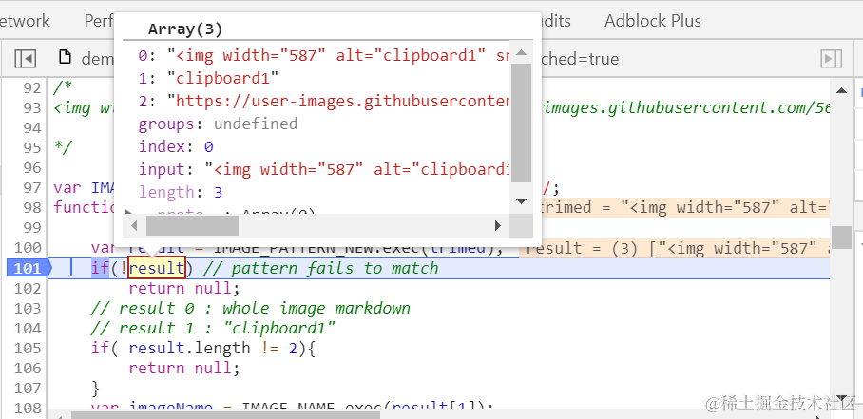Click the popup vertical scrollbar thumb

pyautogui.click(x=521, y=123)
